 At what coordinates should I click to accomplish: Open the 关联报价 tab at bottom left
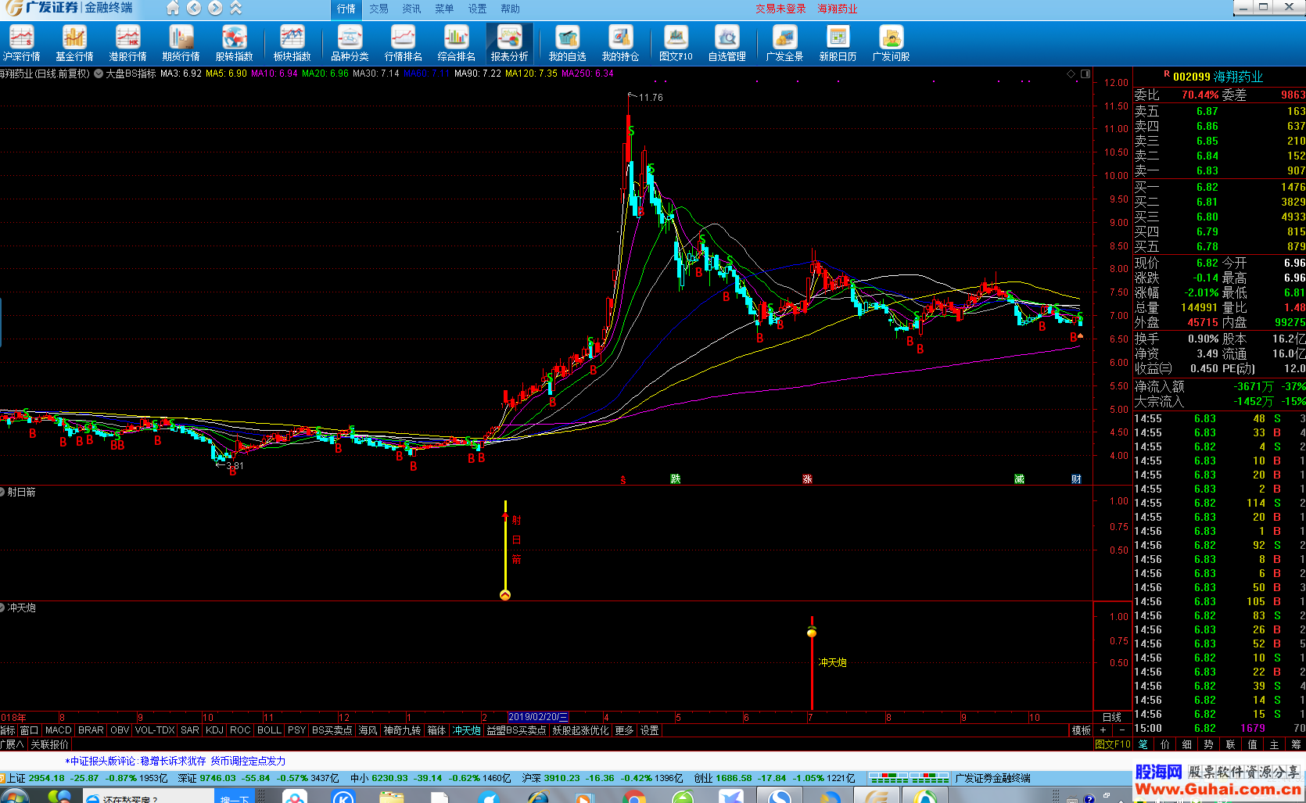[49, 744]
